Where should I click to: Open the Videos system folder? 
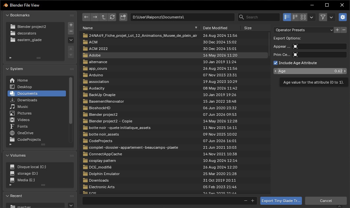37,120
